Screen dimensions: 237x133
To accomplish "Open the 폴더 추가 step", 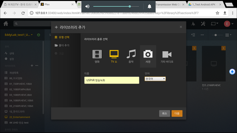I will [x=62, y=45].
